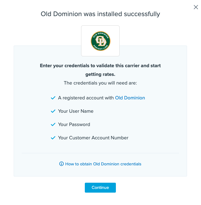201x205 pixels.
Task: Click checkmark beside Your User Name
Action: pos(53,111)
